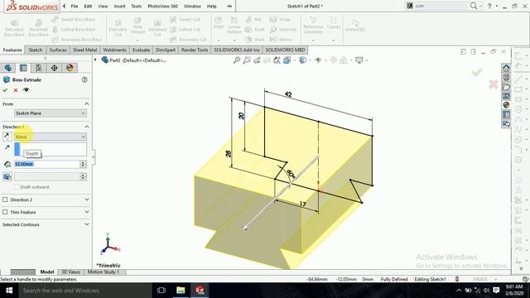Open the ConfigurationManager tab
Viewport: 530px width, 298px height.
(39, 68)
